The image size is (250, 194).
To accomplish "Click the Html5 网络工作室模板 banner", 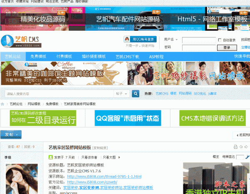I will [x=210, y=19].
